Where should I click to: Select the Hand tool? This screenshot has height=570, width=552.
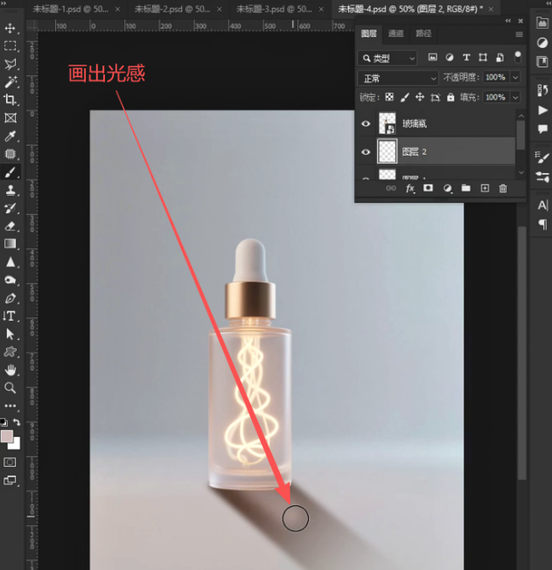(10, 370)
